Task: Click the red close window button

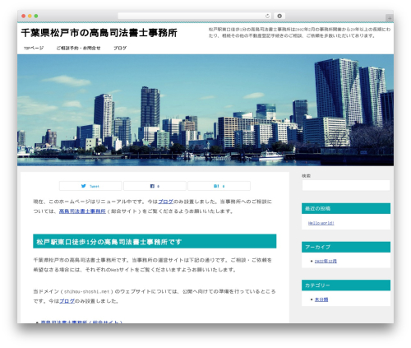Action: click(x=24, y=16)
